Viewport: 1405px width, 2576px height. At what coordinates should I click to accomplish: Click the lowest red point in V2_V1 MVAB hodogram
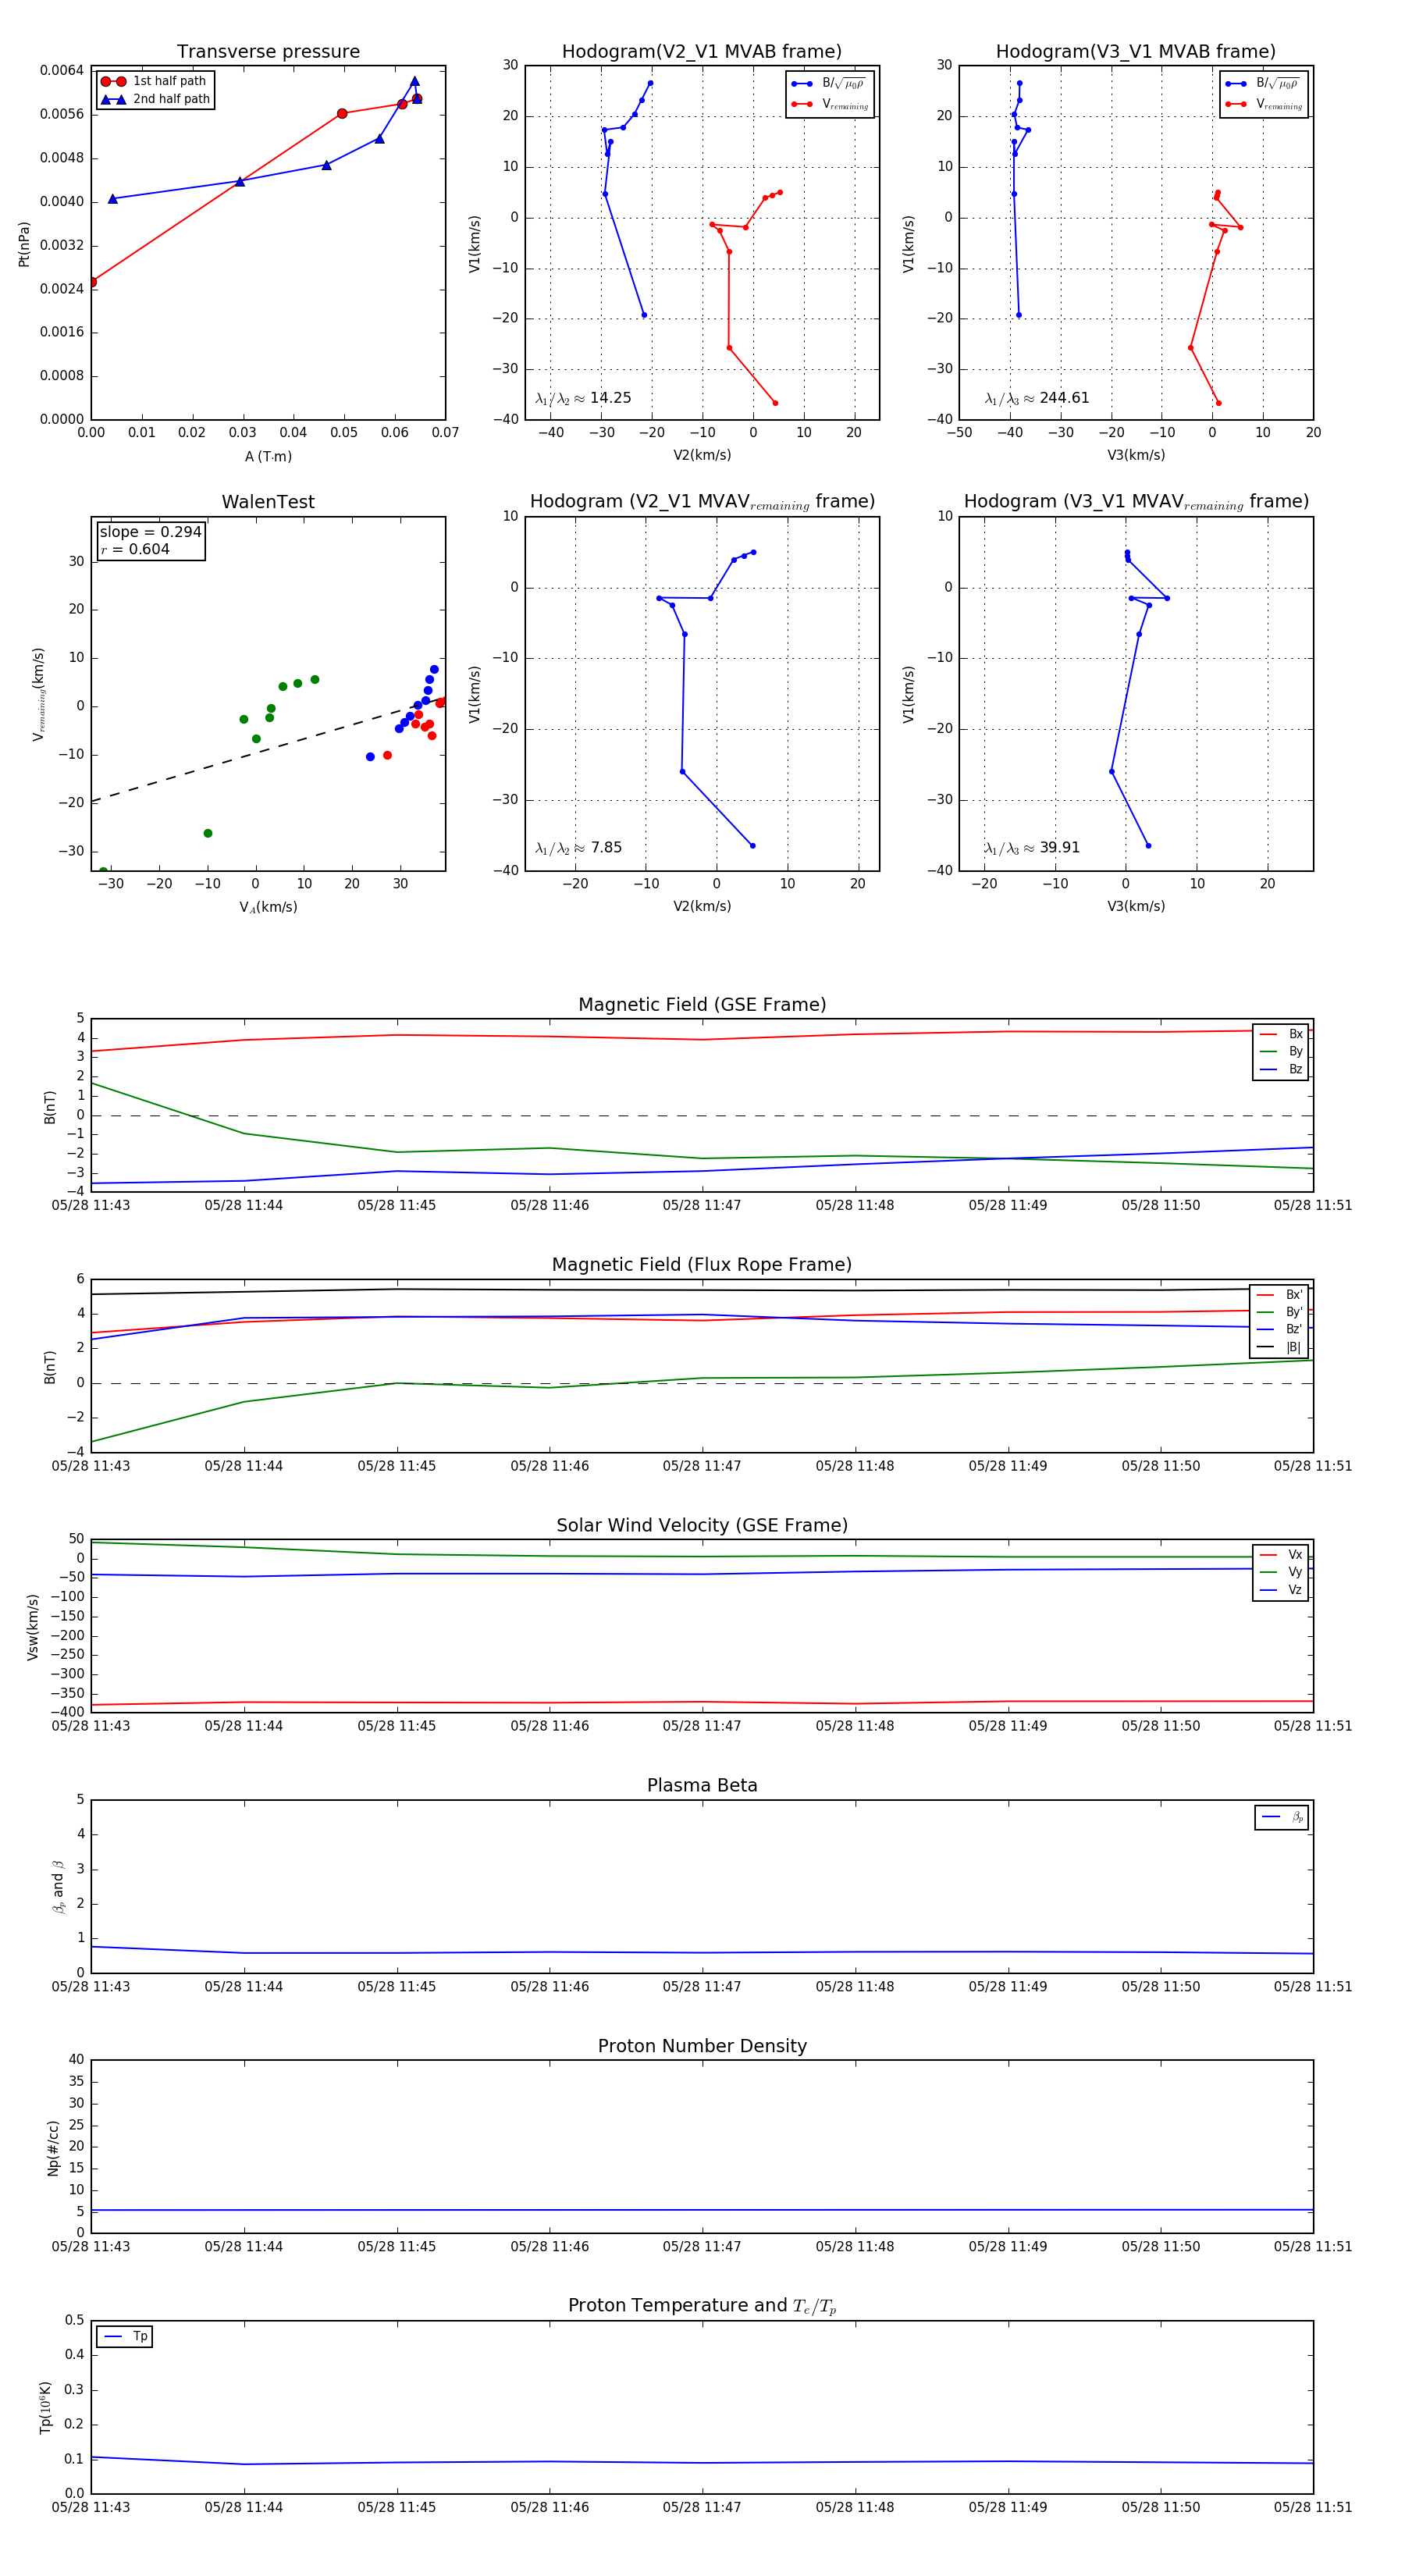tap(775, 403)
